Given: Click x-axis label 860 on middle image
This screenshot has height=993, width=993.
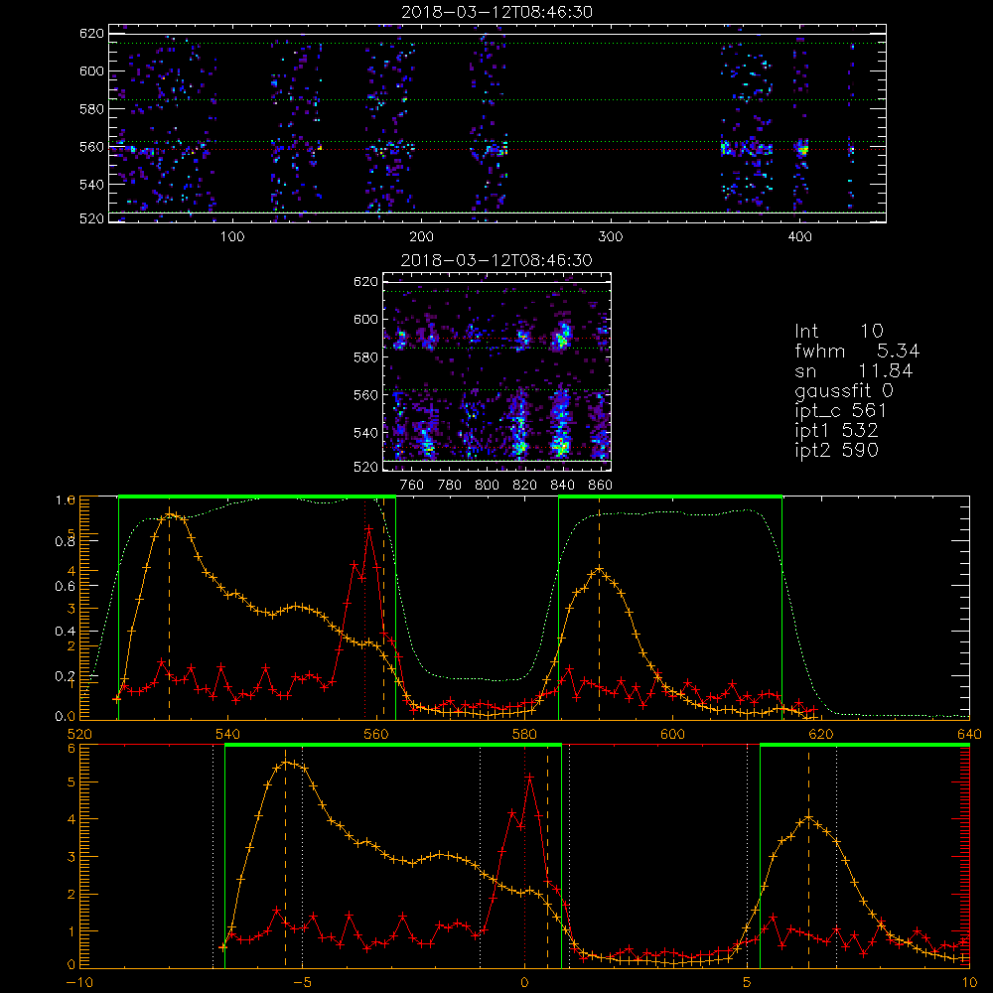Looking at the screenshot, I should [601, 486].
